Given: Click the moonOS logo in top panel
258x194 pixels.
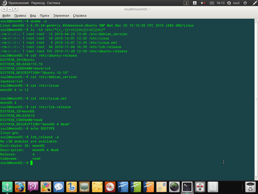Looking at the screenshot, I should (4, 3).
